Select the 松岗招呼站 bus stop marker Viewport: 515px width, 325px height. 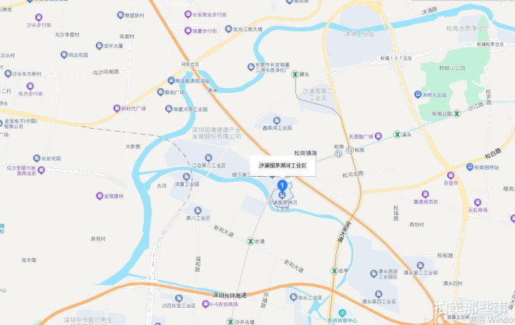[470, 167]
